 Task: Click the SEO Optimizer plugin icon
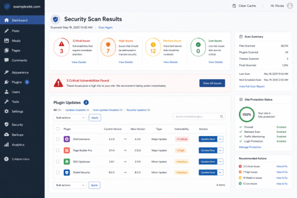67,162
